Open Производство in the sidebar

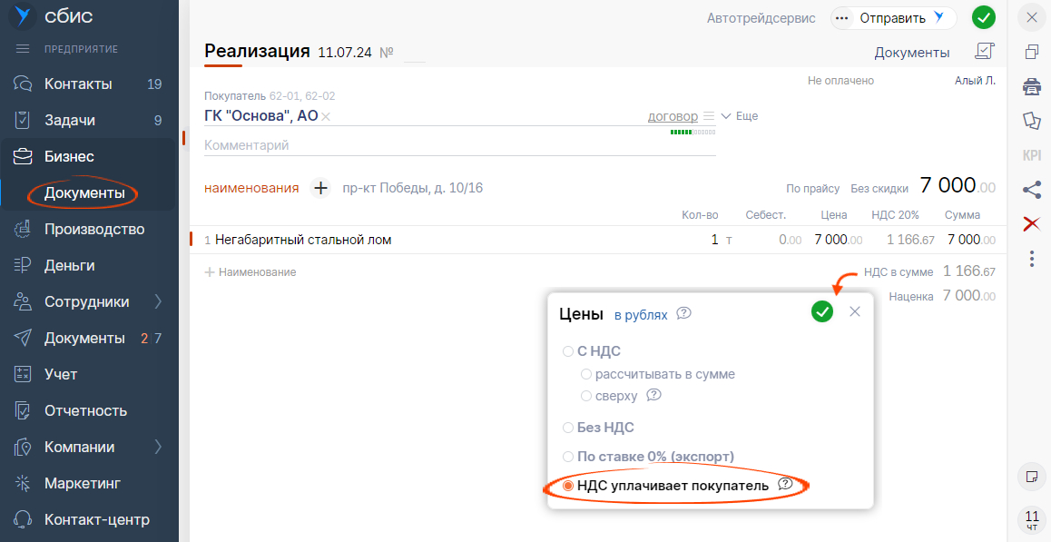pyautogui.click(x=94, y=229)
